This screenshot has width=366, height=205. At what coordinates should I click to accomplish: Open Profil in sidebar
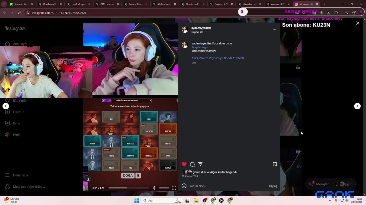point(13,135)
